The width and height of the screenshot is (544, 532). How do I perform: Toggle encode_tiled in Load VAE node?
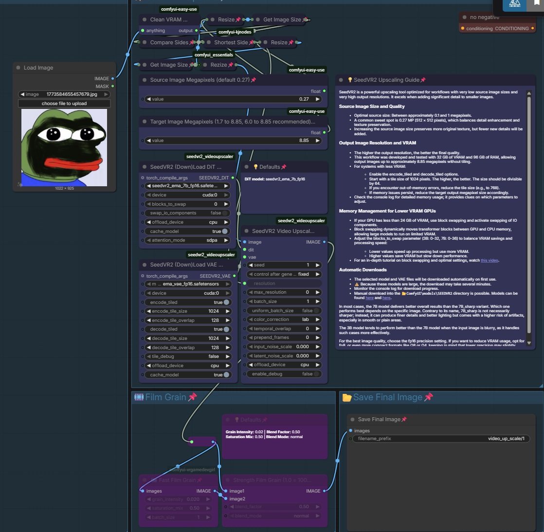click(188, 302)
